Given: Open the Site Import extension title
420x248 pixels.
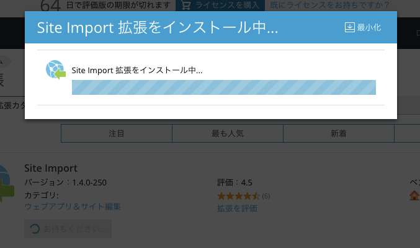Looking at the screenshot, I should pyautogui.click(x=51, y=168).
